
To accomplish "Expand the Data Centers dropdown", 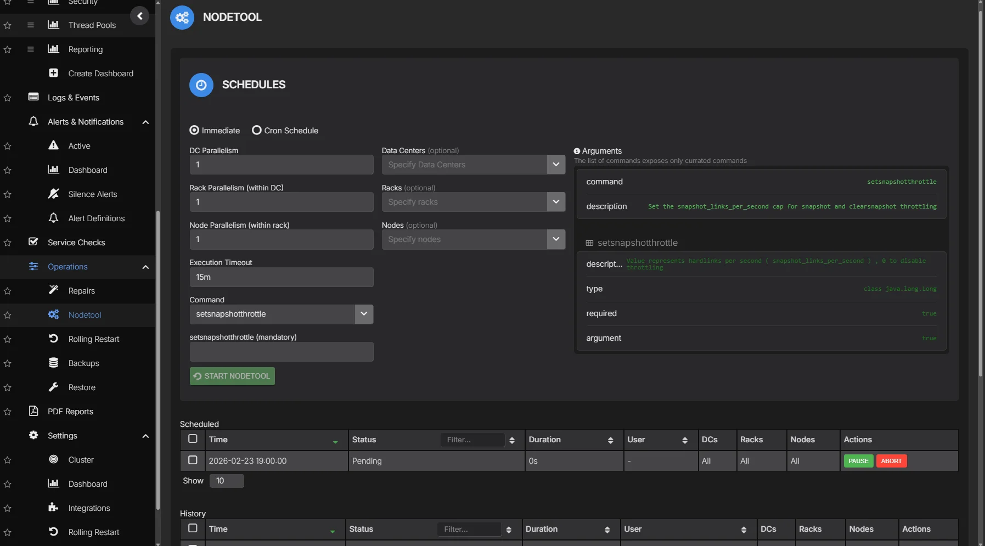I will click(555, 164).
